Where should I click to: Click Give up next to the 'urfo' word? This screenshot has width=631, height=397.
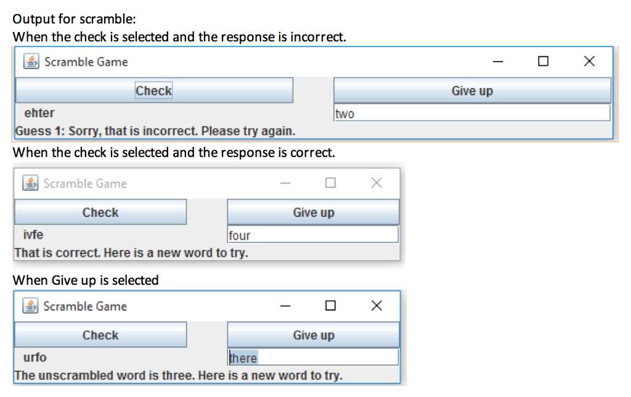pos(312,335)
